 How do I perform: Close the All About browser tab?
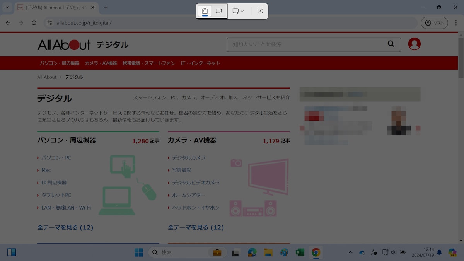click(93, 7)
